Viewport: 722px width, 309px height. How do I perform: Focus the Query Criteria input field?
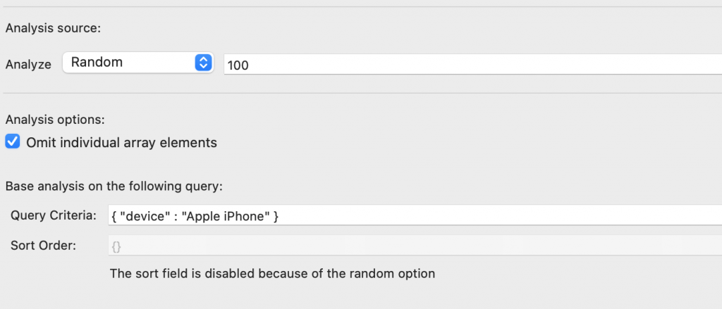[x=415, y=215]
